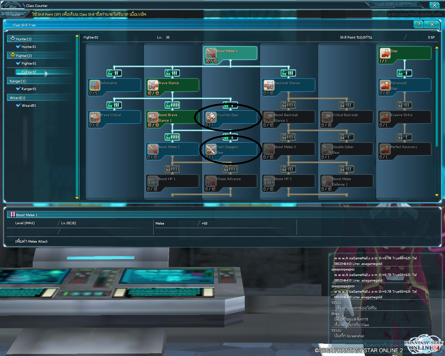Click the Adrenaline unlock requirement indicator
The width and height of the screenshot is (445, 356).
[114, 73]
